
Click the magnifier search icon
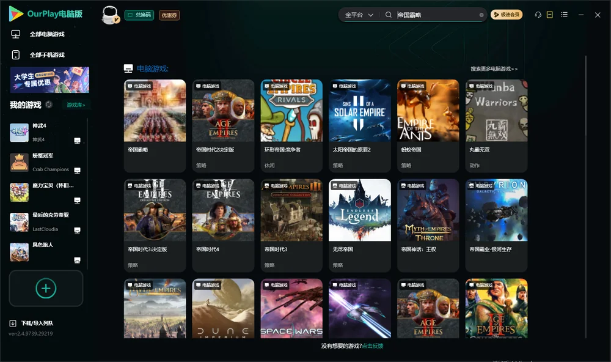coord(389,15)
